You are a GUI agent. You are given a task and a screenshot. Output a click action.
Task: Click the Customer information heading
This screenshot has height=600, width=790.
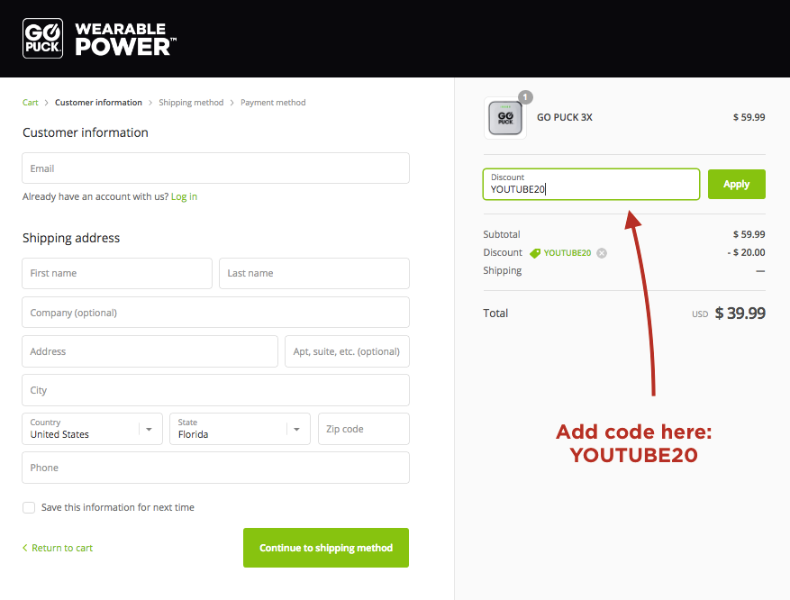point(86,132)
